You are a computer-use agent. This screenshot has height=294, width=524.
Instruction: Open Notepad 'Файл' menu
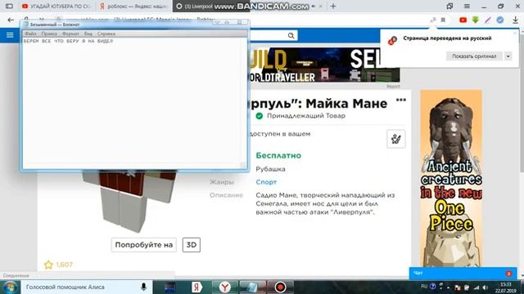(30, 33)
